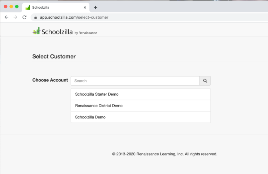
Task: Click the red close window button
Action: (x=6, y=7)
